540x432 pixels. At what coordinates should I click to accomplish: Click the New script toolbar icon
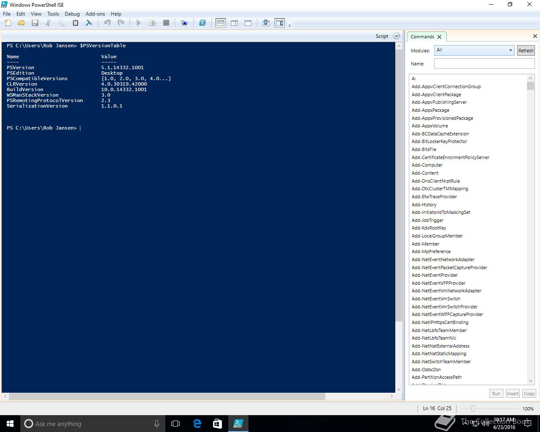coord(8,23)
